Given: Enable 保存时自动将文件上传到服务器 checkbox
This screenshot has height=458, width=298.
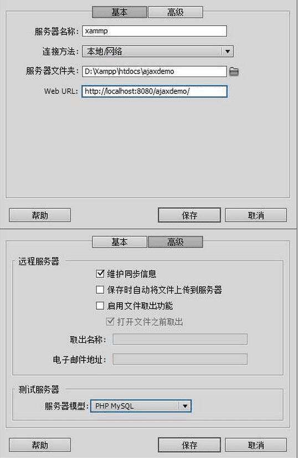Looking at the screenshot, I should click(x=100, y=290).
